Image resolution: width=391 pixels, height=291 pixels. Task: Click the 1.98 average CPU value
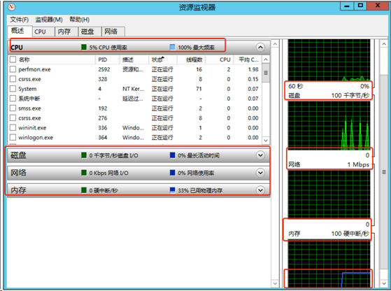tap(253, 69)
